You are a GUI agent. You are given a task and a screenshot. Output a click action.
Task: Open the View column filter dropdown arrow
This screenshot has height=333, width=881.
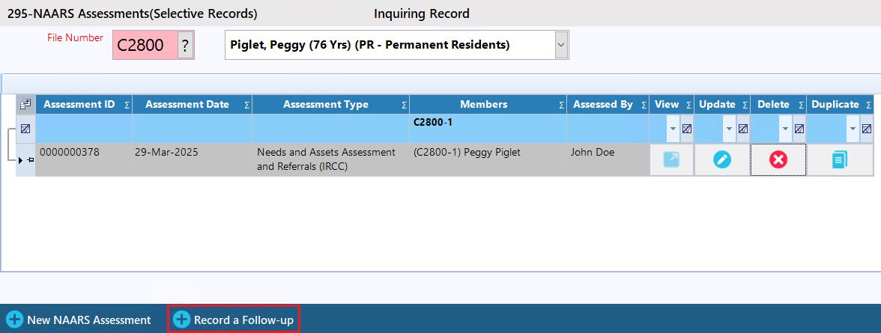click(673, 129)
